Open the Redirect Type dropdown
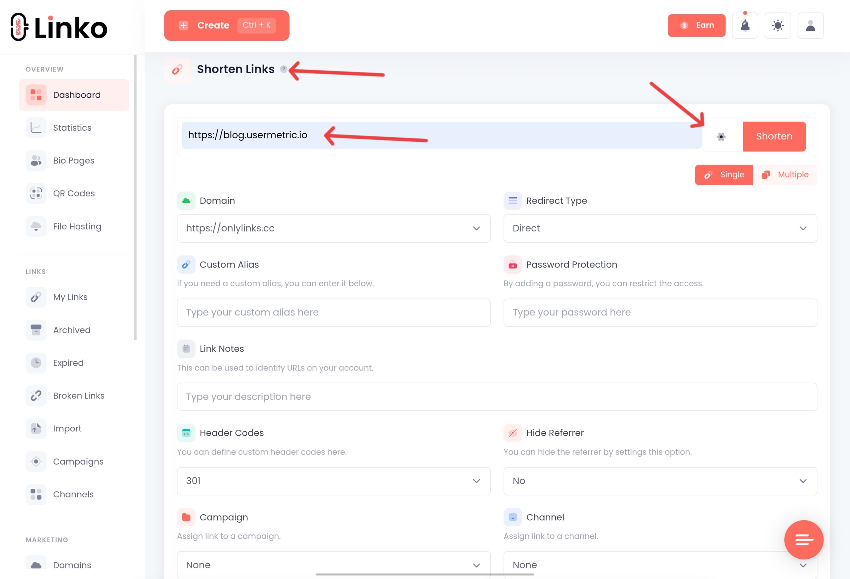The image size is (850, 579). click(660, 228)
